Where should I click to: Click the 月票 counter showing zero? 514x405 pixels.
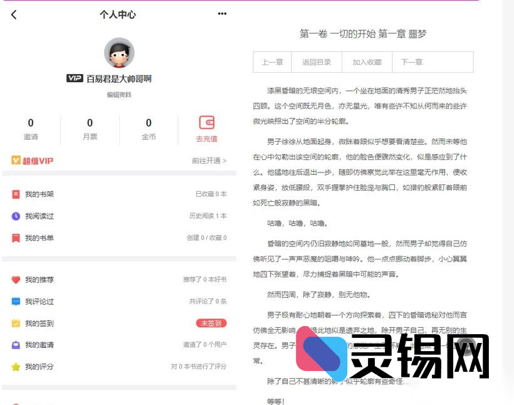pos(89,129)
